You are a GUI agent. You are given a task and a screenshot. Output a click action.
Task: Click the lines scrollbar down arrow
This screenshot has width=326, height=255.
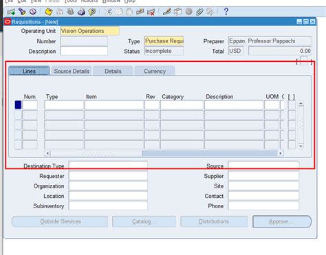[x=301, y=146]
